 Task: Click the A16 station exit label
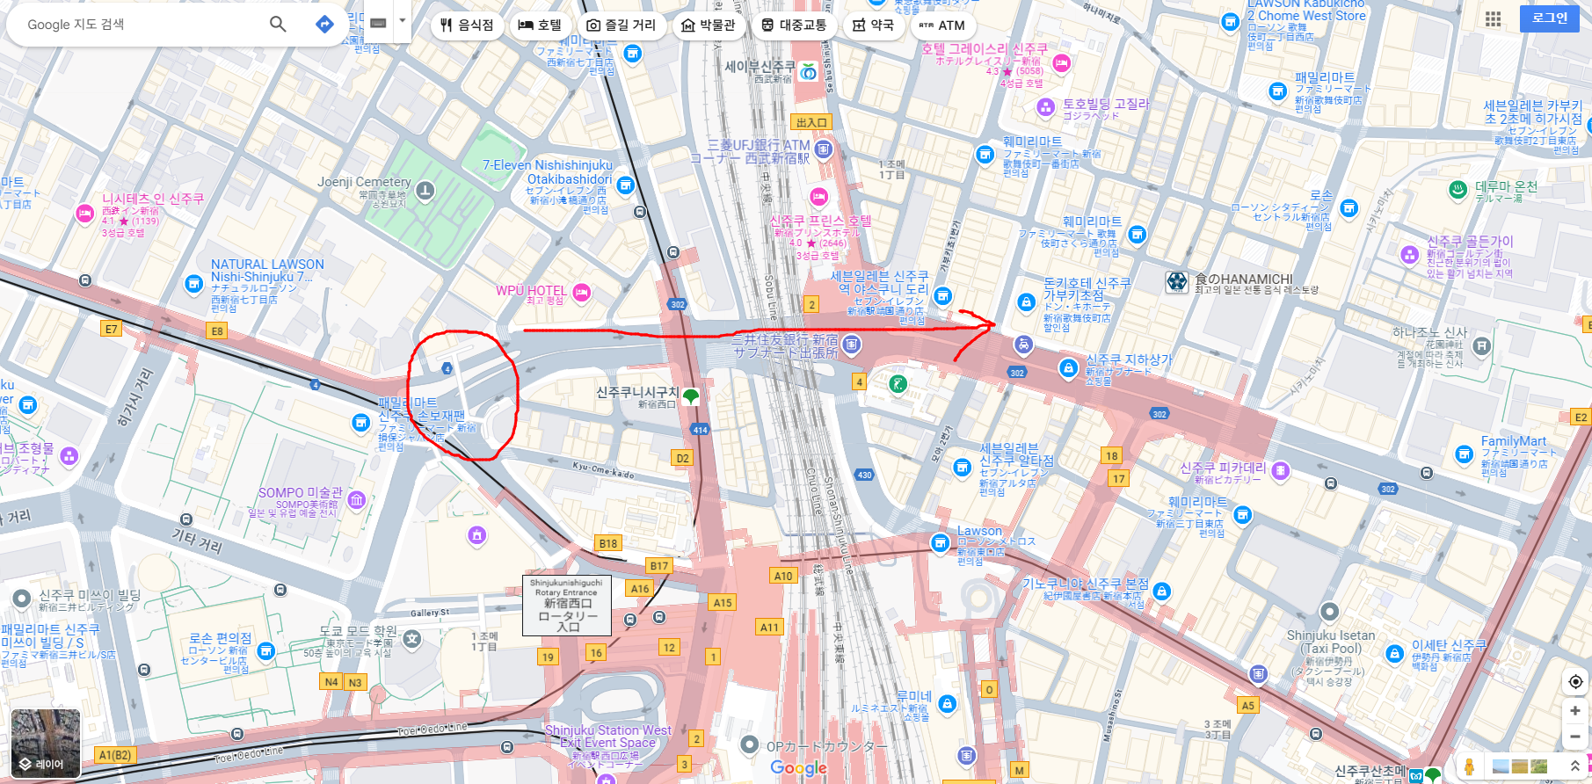pos(640,589)
